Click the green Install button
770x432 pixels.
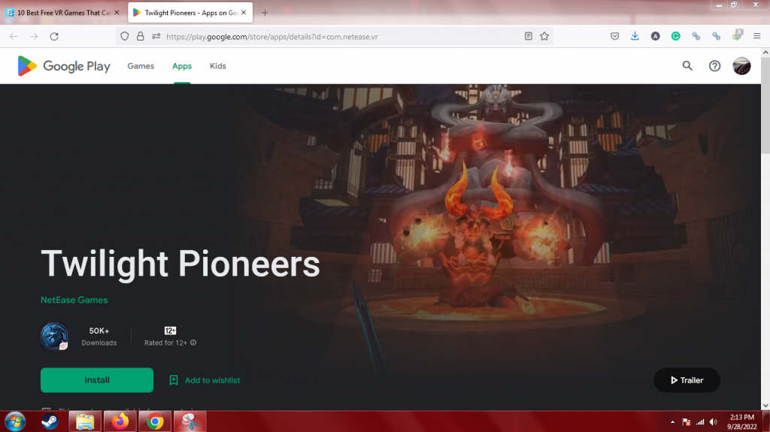pyautogui.click(x=97, y=380)
